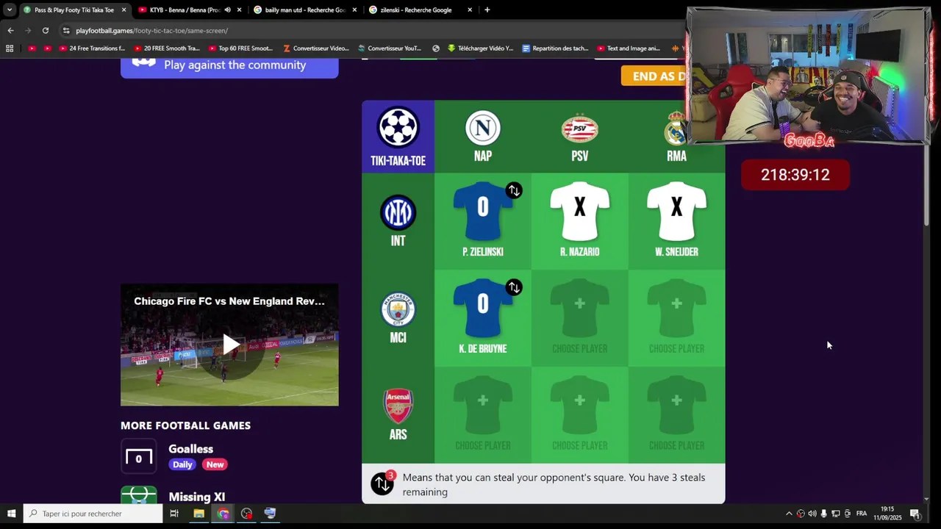Open the Missing XI game link
941x529 pixels.
coord(196,497)
